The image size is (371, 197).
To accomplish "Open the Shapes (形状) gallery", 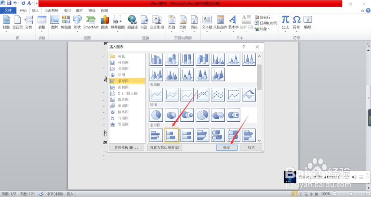I will coord(77,23).
